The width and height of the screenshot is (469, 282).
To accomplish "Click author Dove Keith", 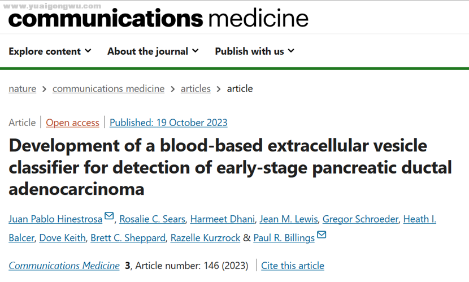I will (x=63, y=238).
